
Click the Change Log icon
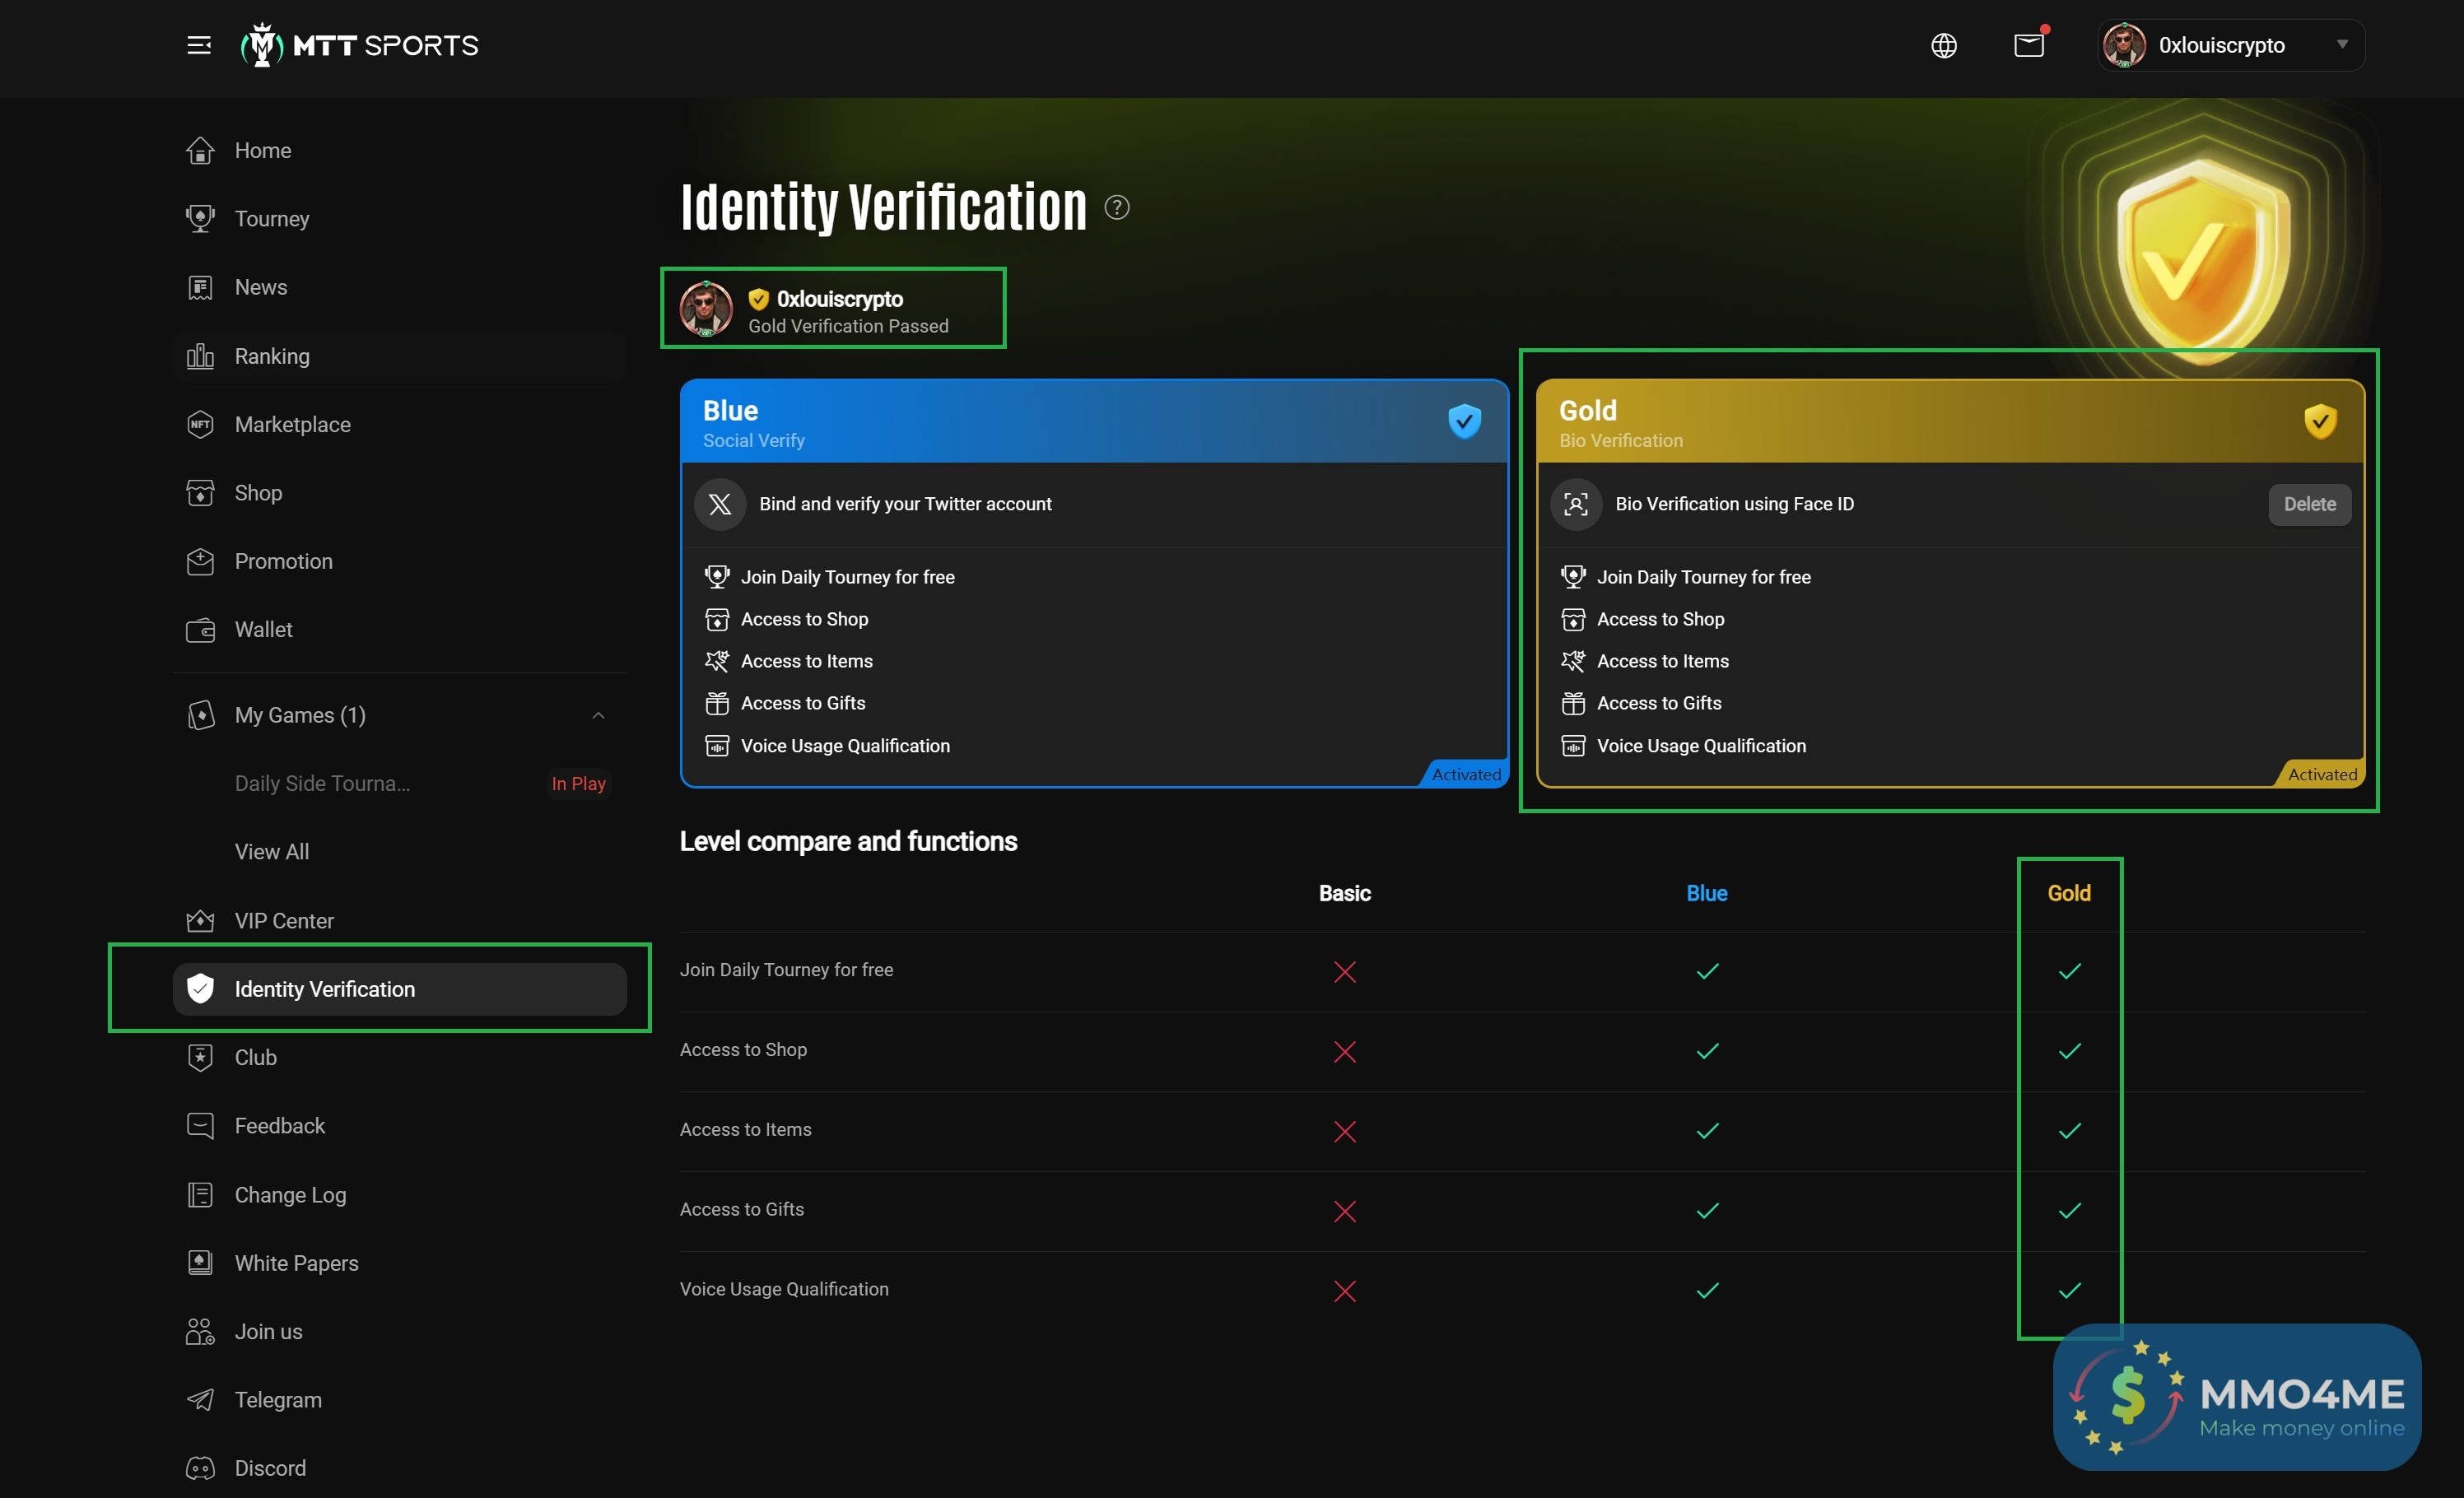200,1195
